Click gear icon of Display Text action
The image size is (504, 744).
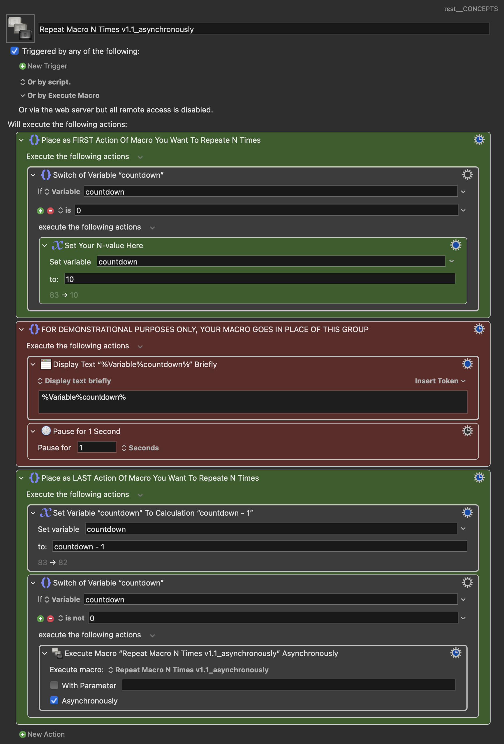[467, 364]
